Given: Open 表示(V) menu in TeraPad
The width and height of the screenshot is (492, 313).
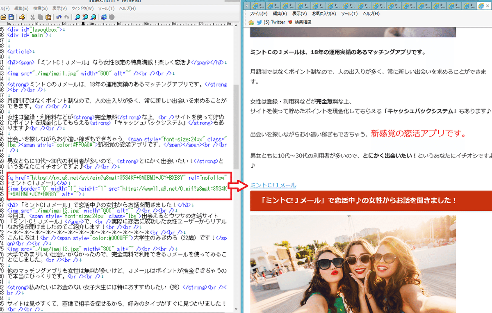Looking at the screenshot, I should (x=59, y=8).
